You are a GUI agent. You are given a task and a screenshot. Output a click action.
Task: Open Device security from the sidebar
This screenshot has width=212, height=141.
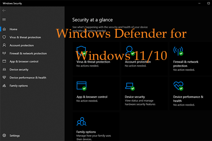point(19,70)
